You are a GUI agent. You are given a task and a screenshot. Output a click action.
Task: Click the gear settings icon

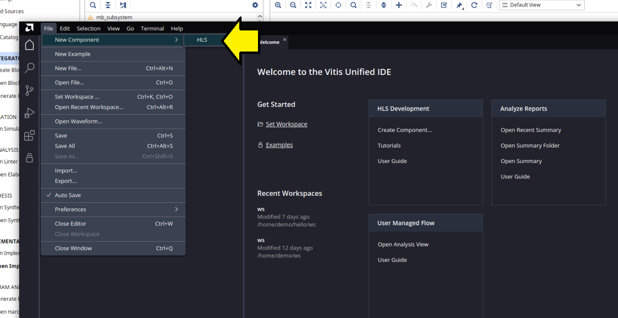click(x=255, y=5)
